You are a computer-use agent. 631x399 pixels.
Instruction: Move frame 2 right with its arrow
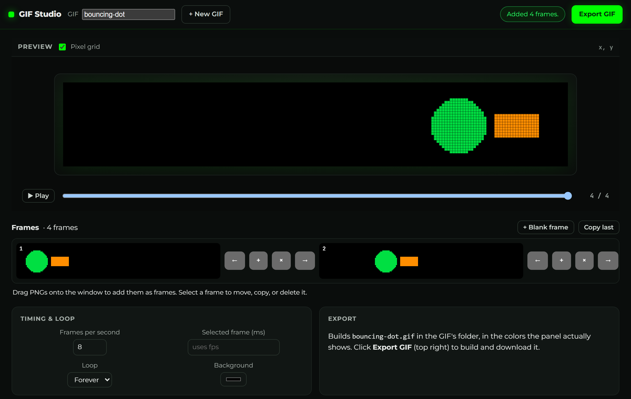pos(608,260)
